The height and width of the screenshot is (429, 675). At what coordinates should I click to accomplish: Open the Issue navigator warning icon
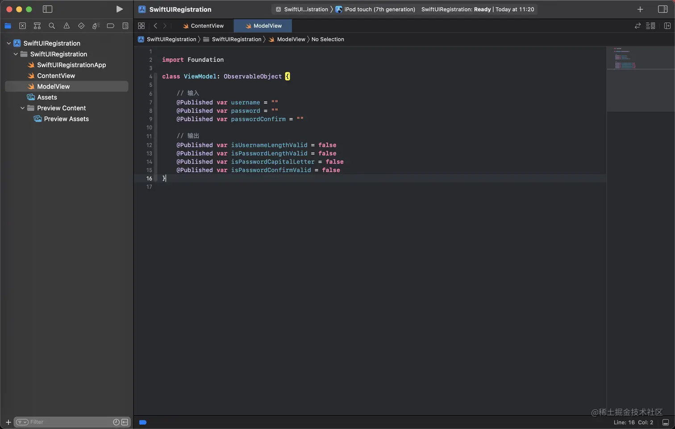[67, 26]
